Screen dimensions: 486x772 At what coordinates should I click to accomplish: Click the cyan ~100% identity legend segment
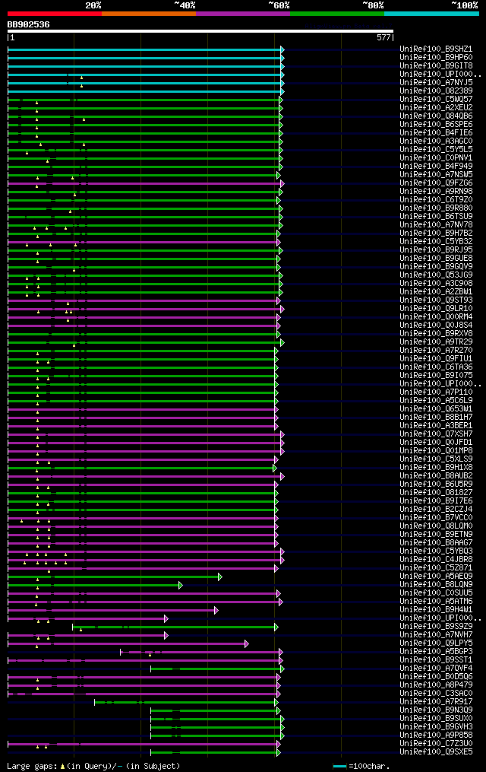(x=431, y=14)
